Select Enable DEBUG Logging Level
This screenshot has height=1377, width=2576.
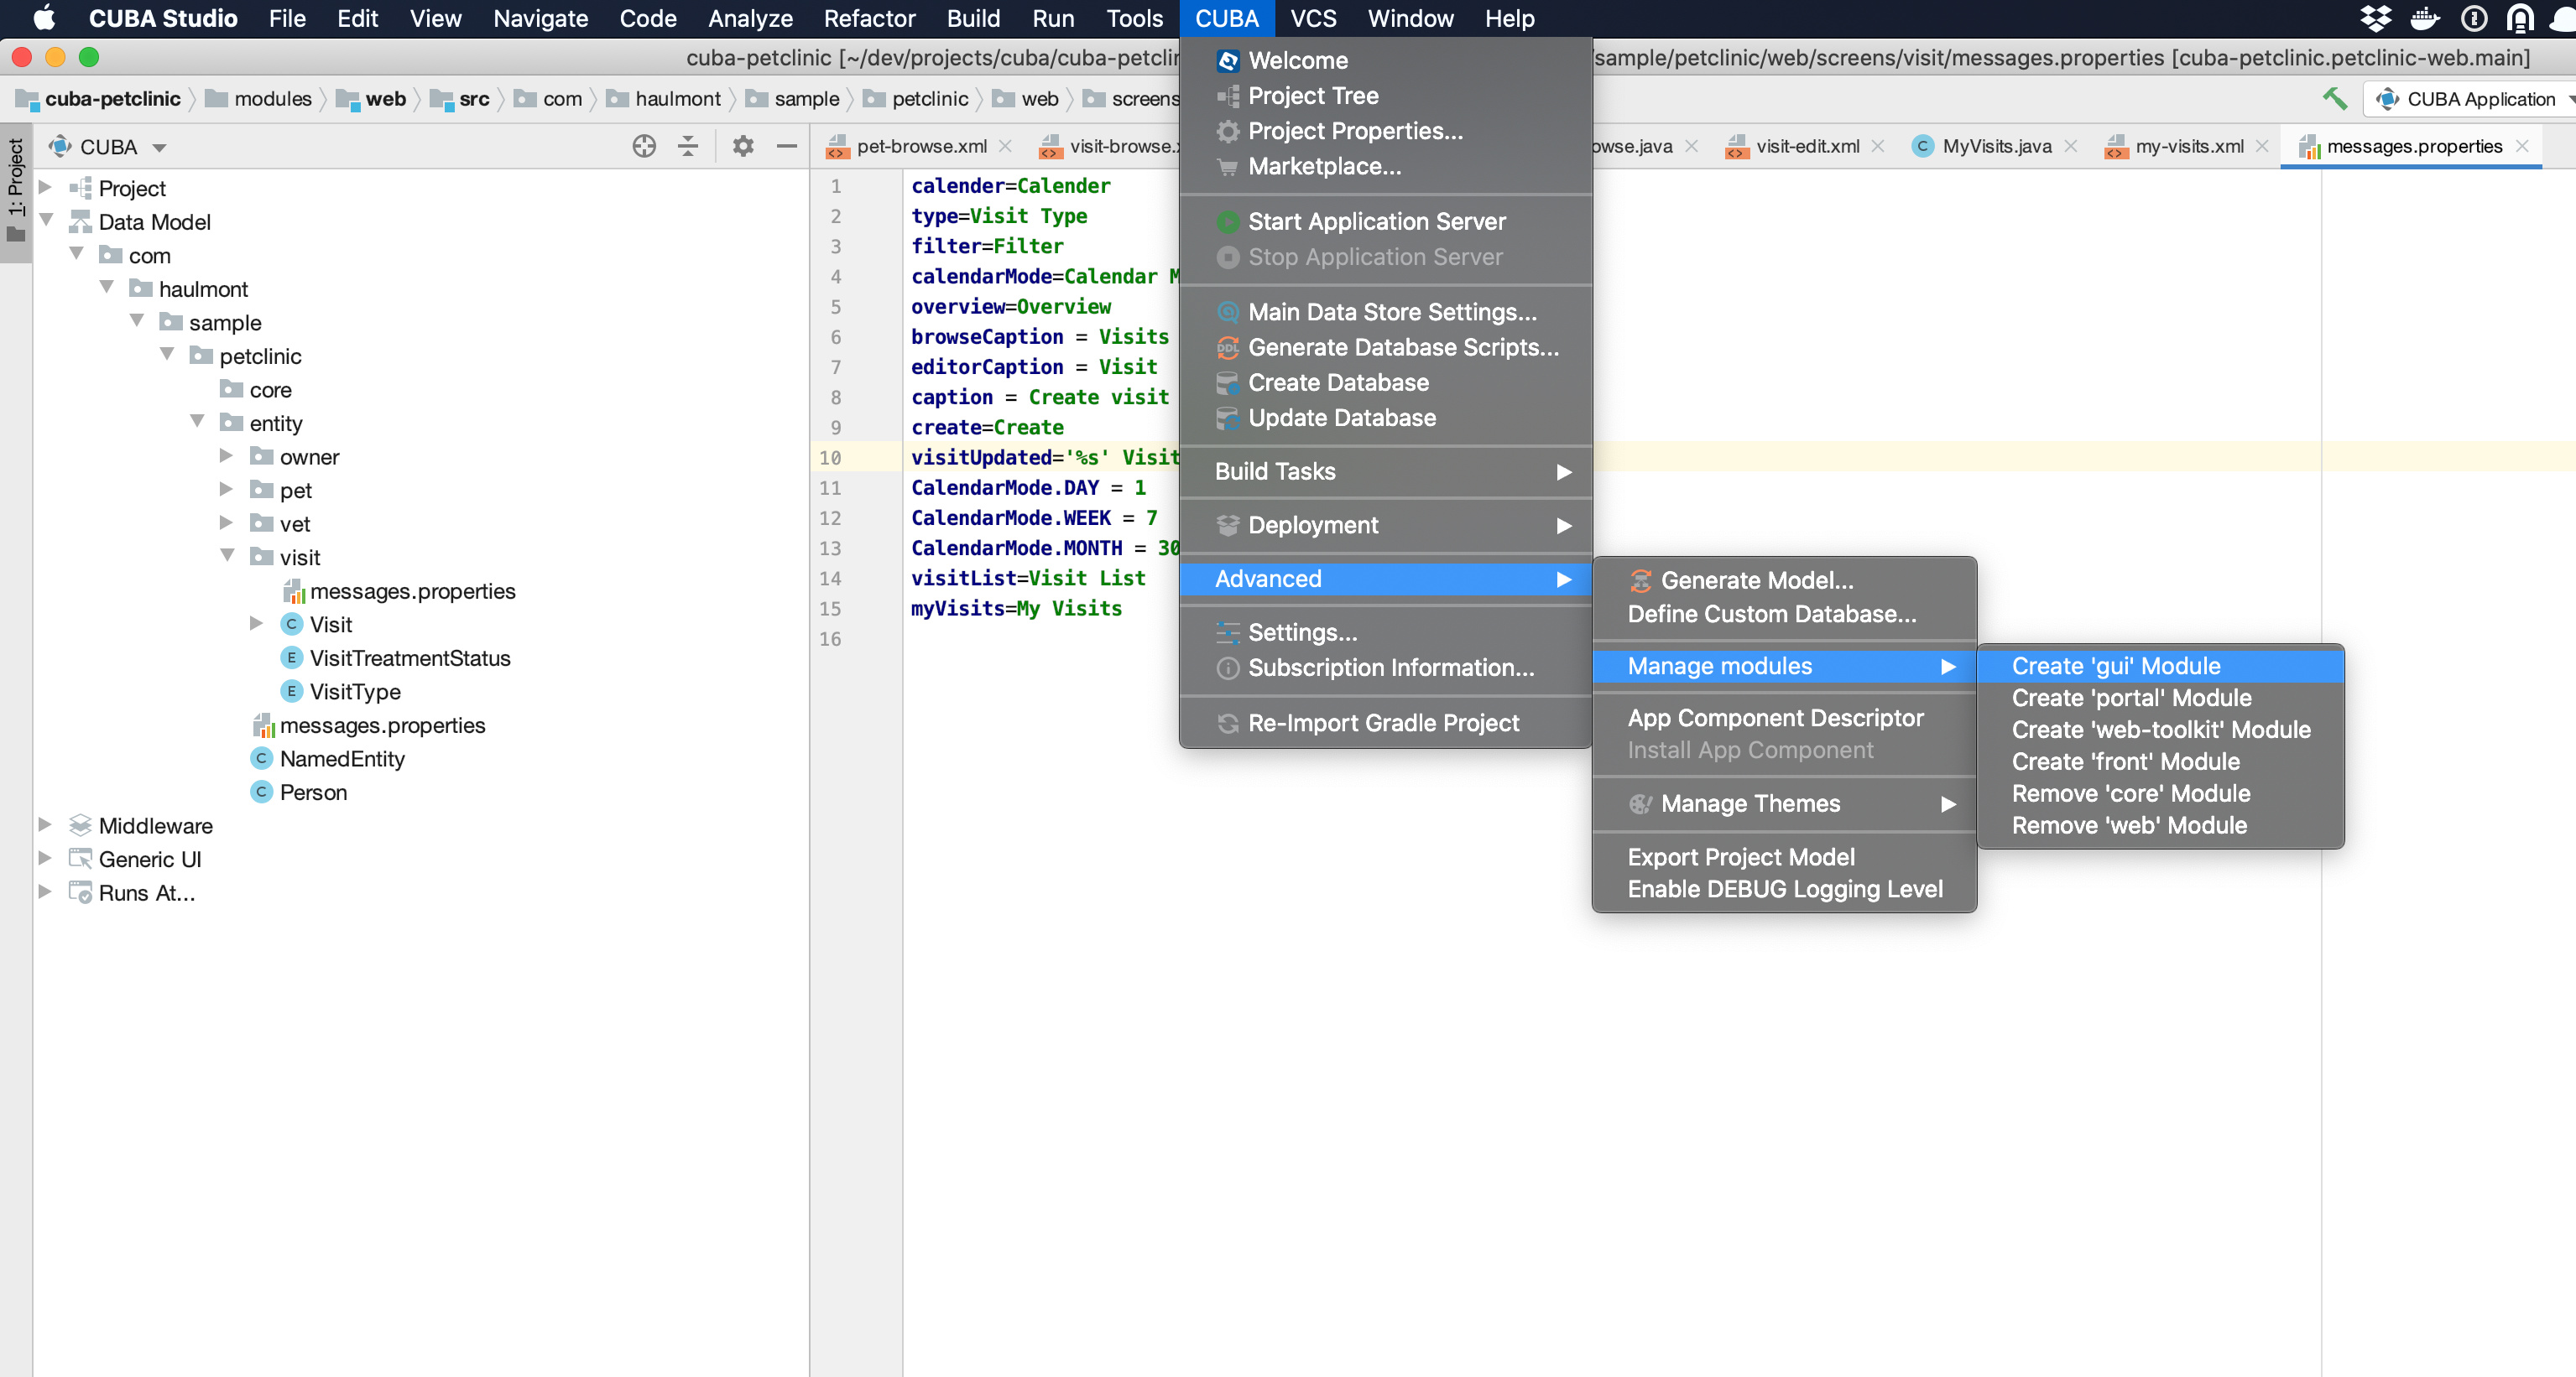pos(1784,890)
